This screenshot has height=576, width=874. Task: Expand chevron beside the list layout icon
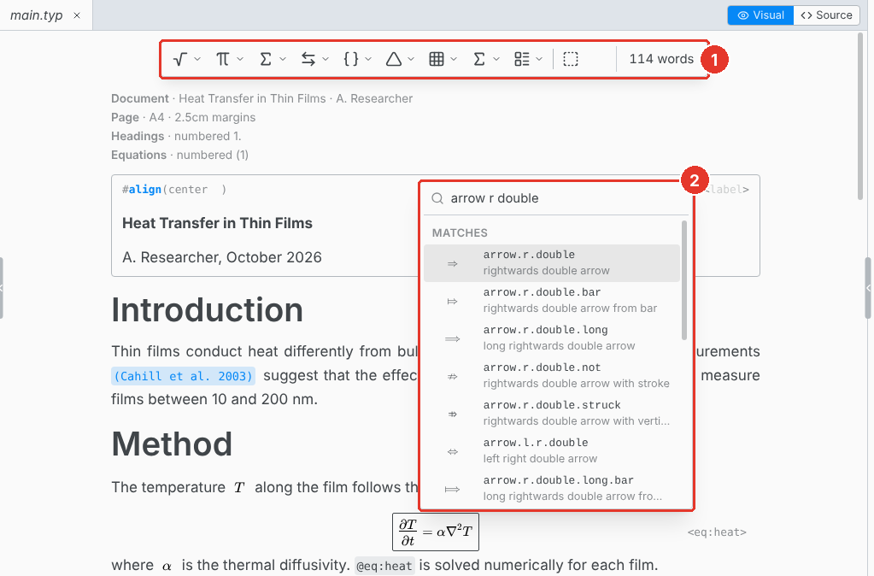(x=539, y=59)
